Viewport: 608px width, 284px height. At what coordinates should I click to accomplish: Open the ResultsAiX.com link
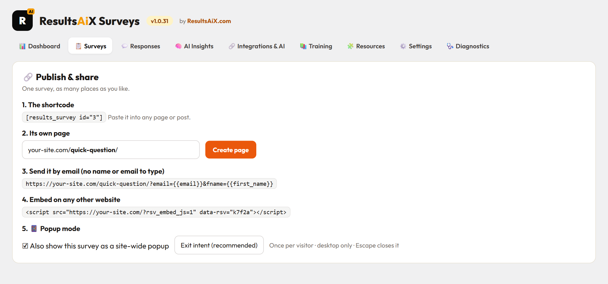(x=209, y=21)
